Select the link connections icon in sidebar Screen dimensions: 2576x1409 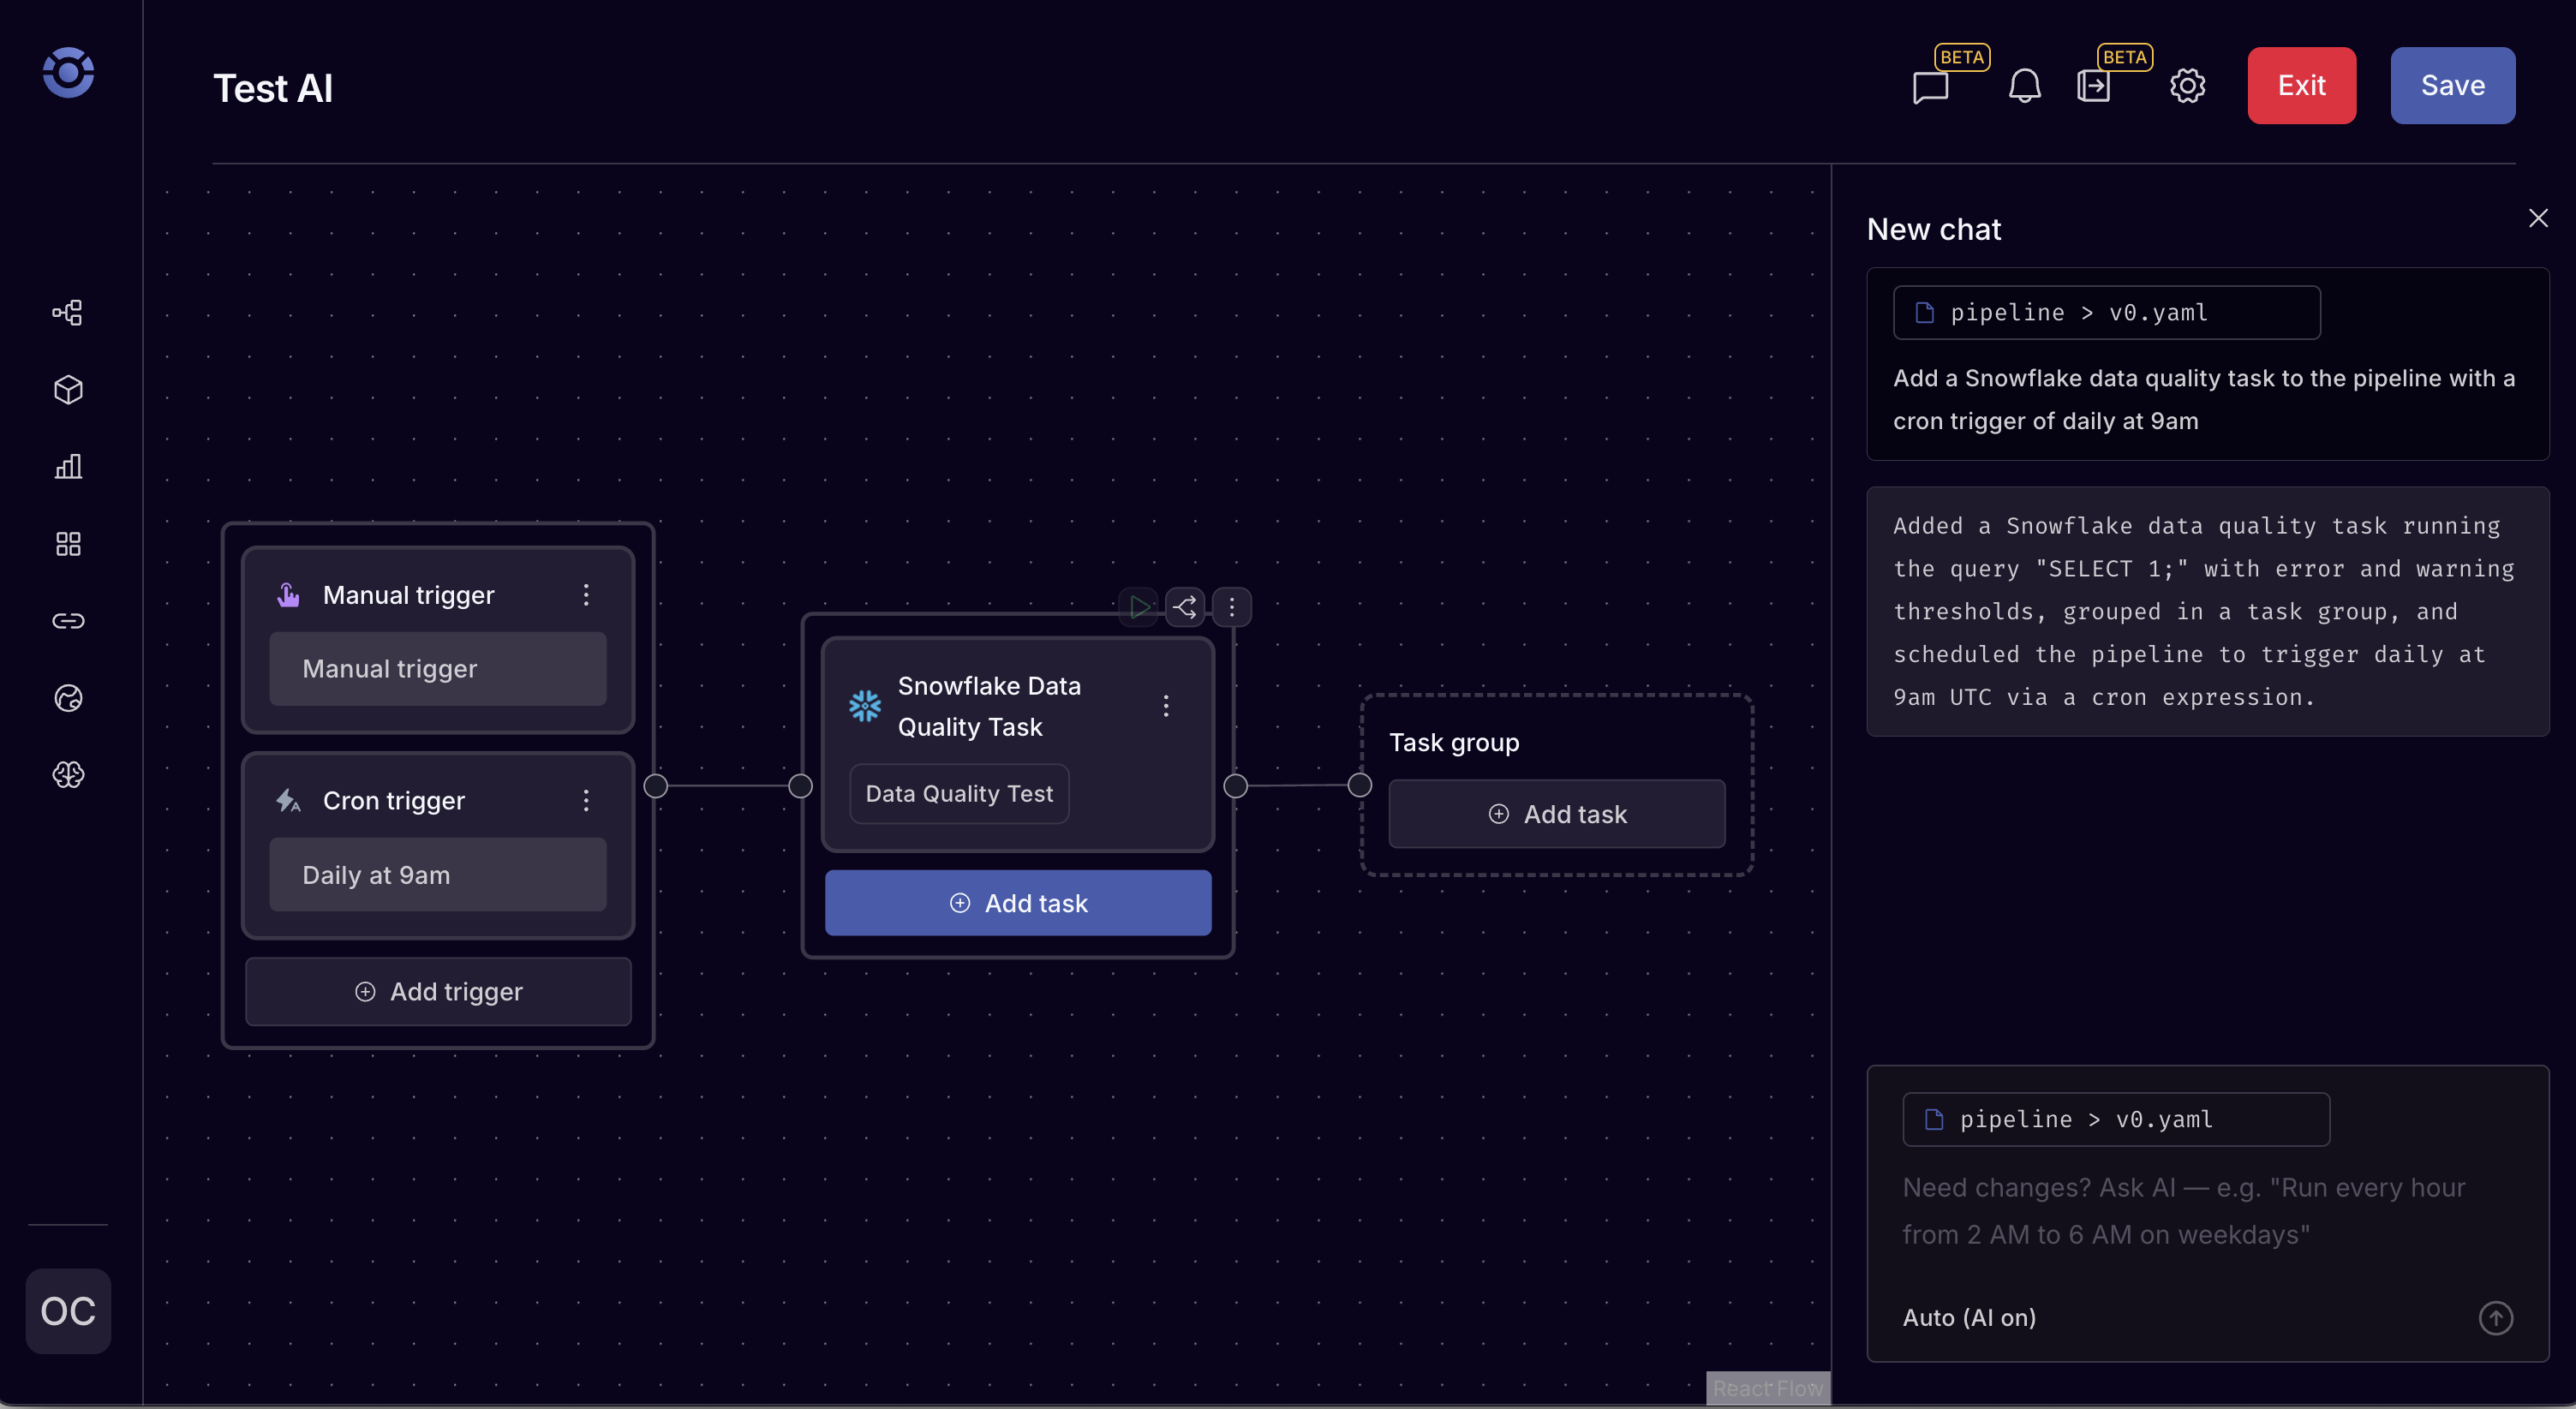pos(68,621)
